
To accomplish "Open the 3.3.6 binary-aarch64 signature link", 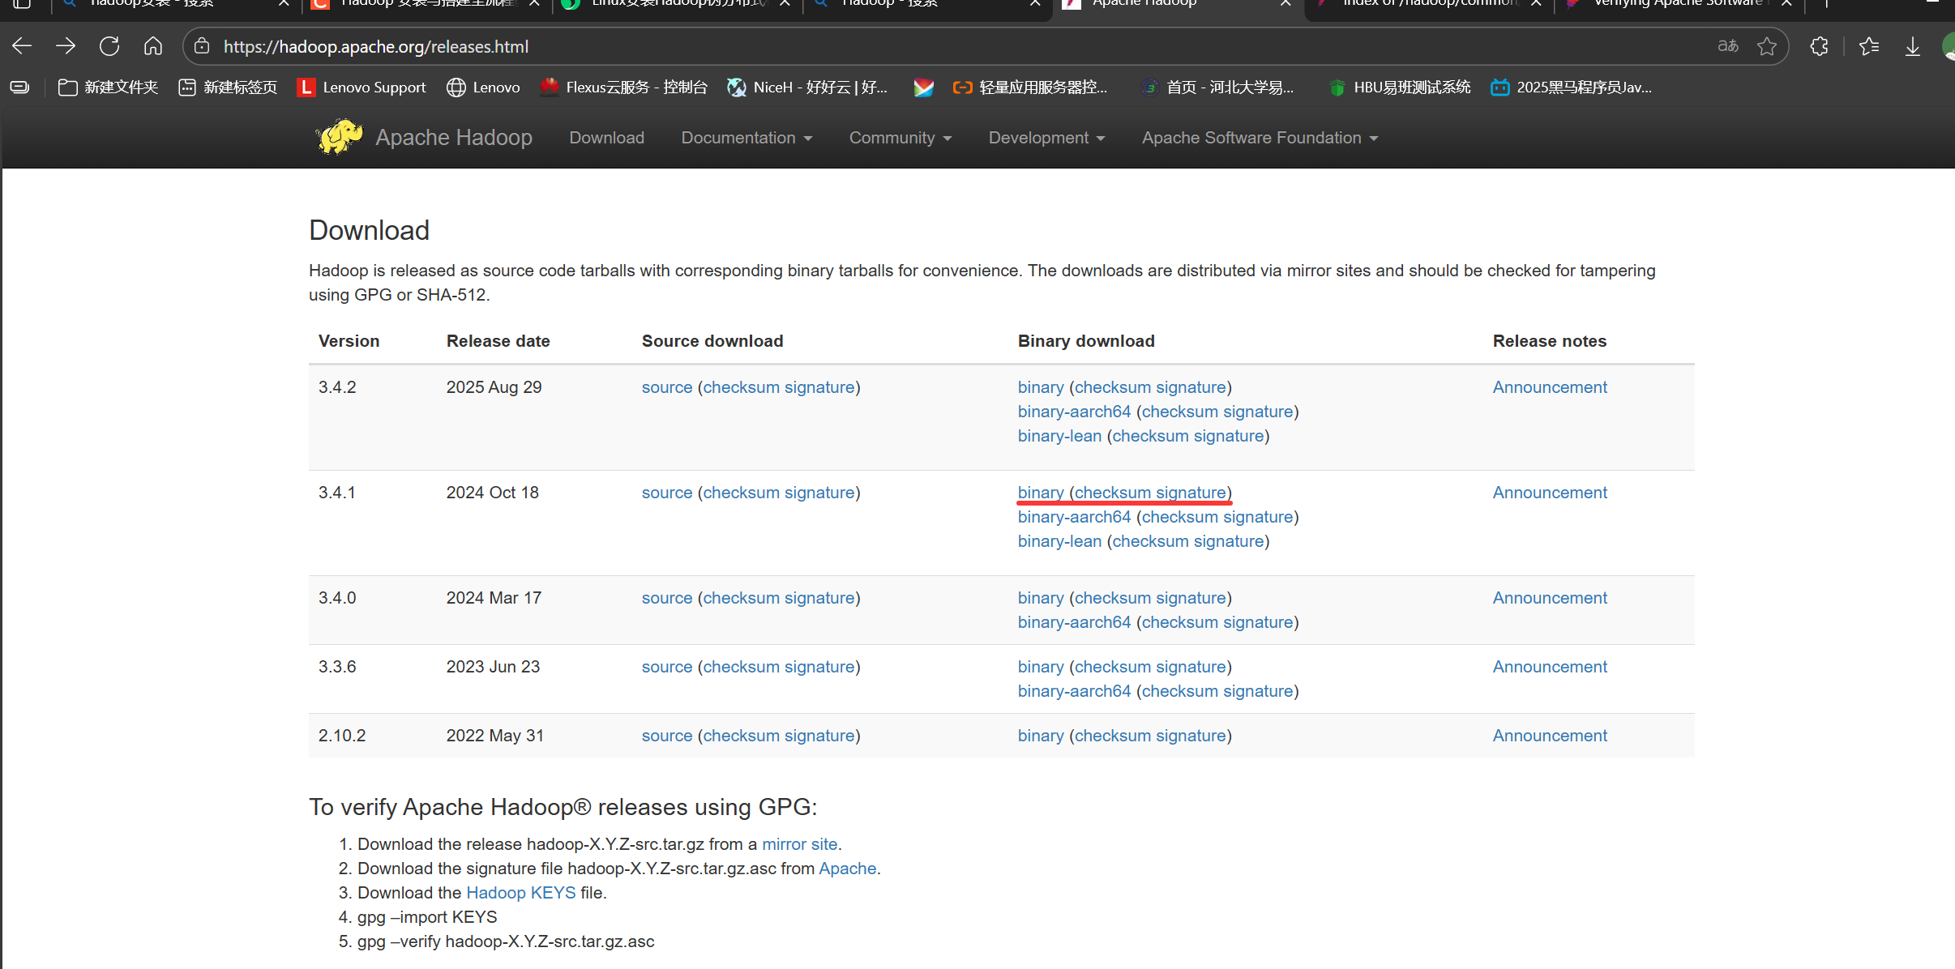I will 1258,691.
